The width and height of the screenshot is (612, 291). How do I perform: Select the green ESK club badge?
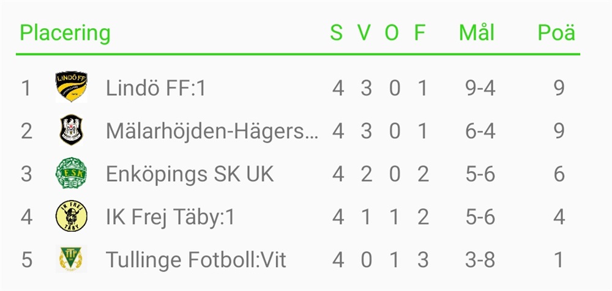point(71,173)
